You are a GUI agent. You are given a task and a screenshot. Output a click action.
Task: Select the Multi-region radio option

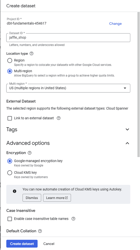(x=10, y=71)
